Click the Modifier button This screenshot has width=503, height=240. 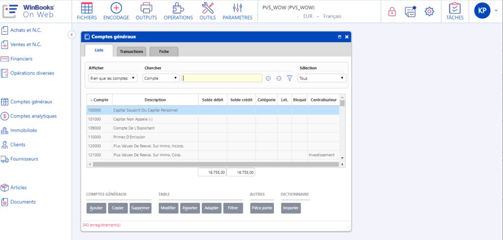168,208
